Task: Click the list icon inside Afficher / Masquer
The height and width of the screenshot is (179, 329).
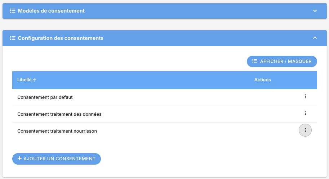Action: 255,61
